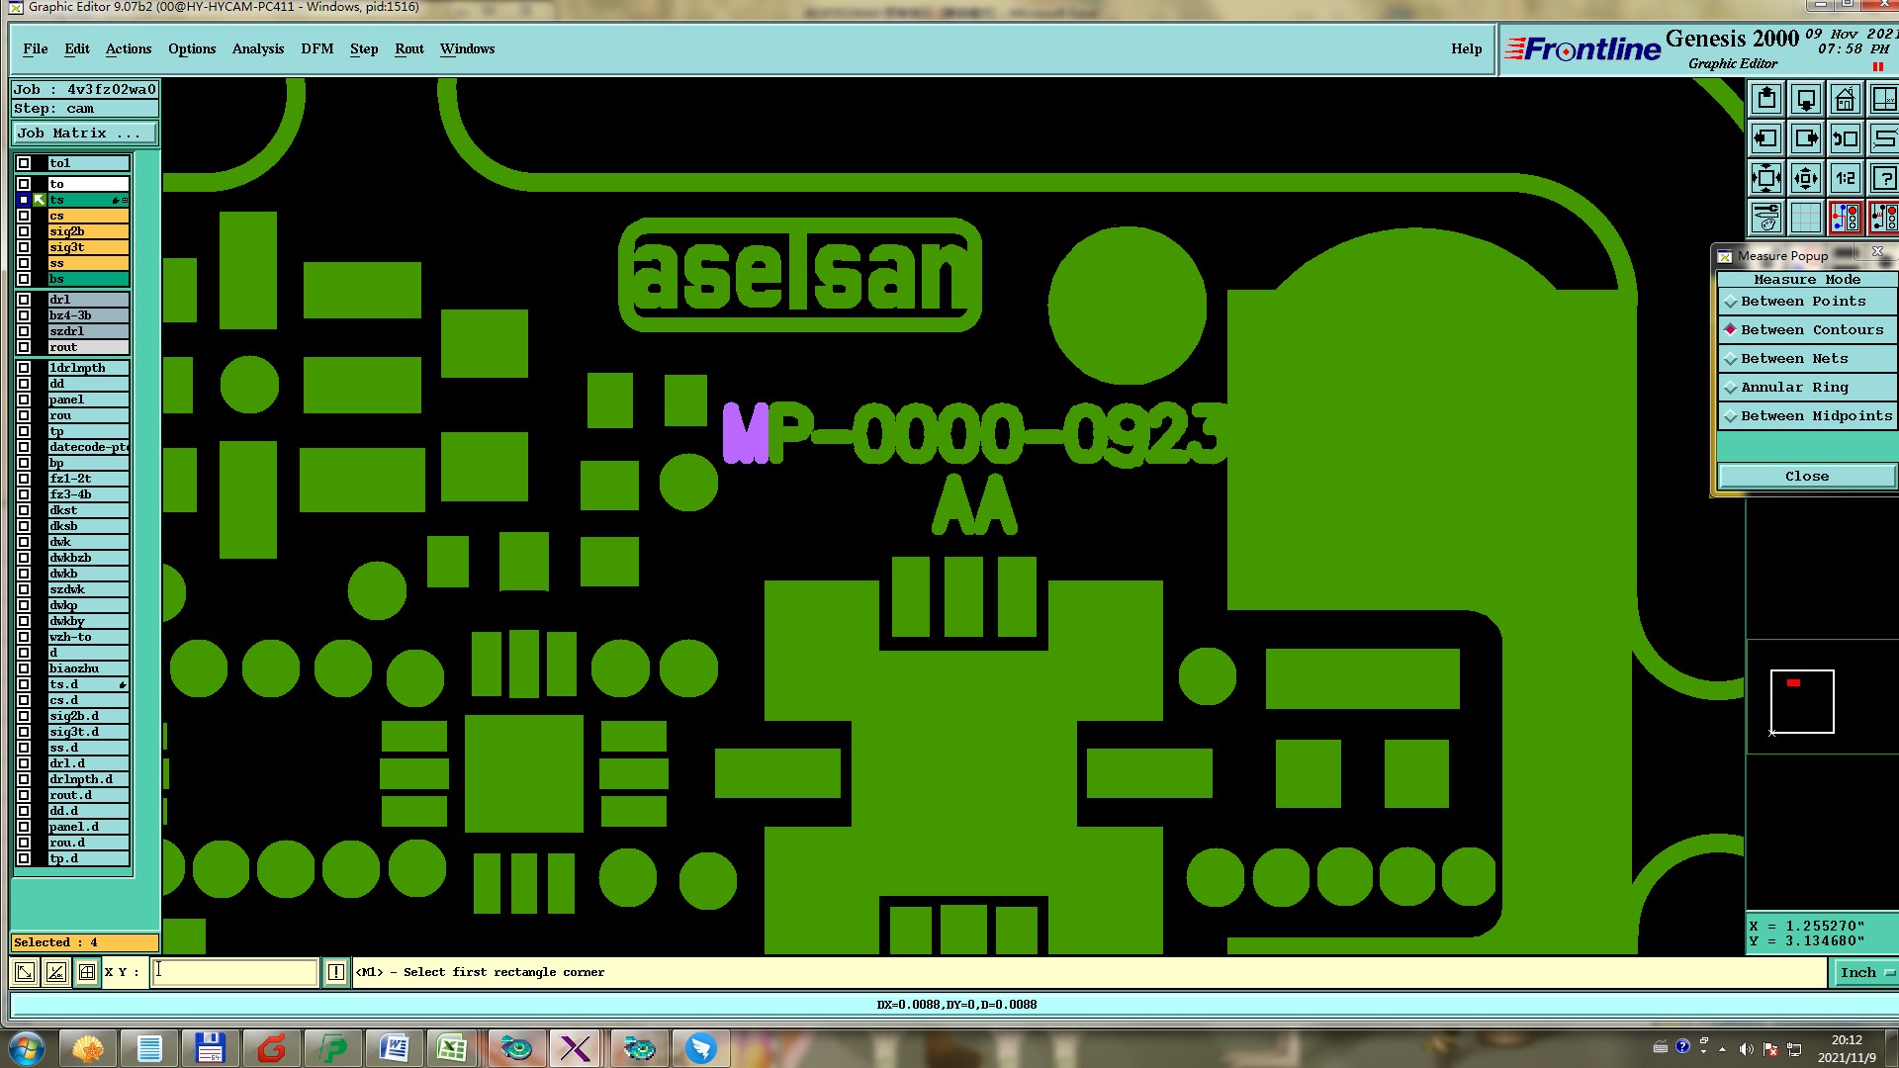
Task: Select Between Nets measure mode
Action: [1807, 359]
